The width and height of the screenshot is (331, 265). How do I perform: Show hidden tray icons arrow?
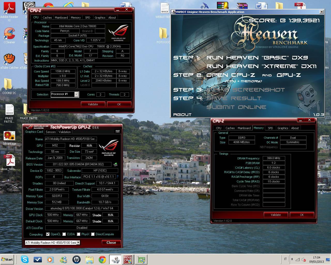pyautogui.click(x=292, y=259)
